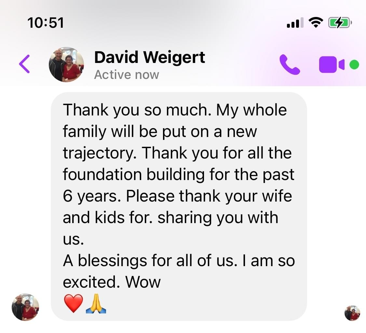The height and width of the screenshot is (333, 366).
Task: Click the 10:51 clock in status bar
Action: pyautogui.click(x=46, y=23)
